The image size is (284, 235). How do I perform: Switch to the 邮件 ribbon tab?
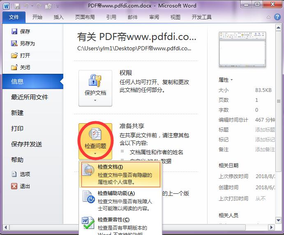[133, 17]
